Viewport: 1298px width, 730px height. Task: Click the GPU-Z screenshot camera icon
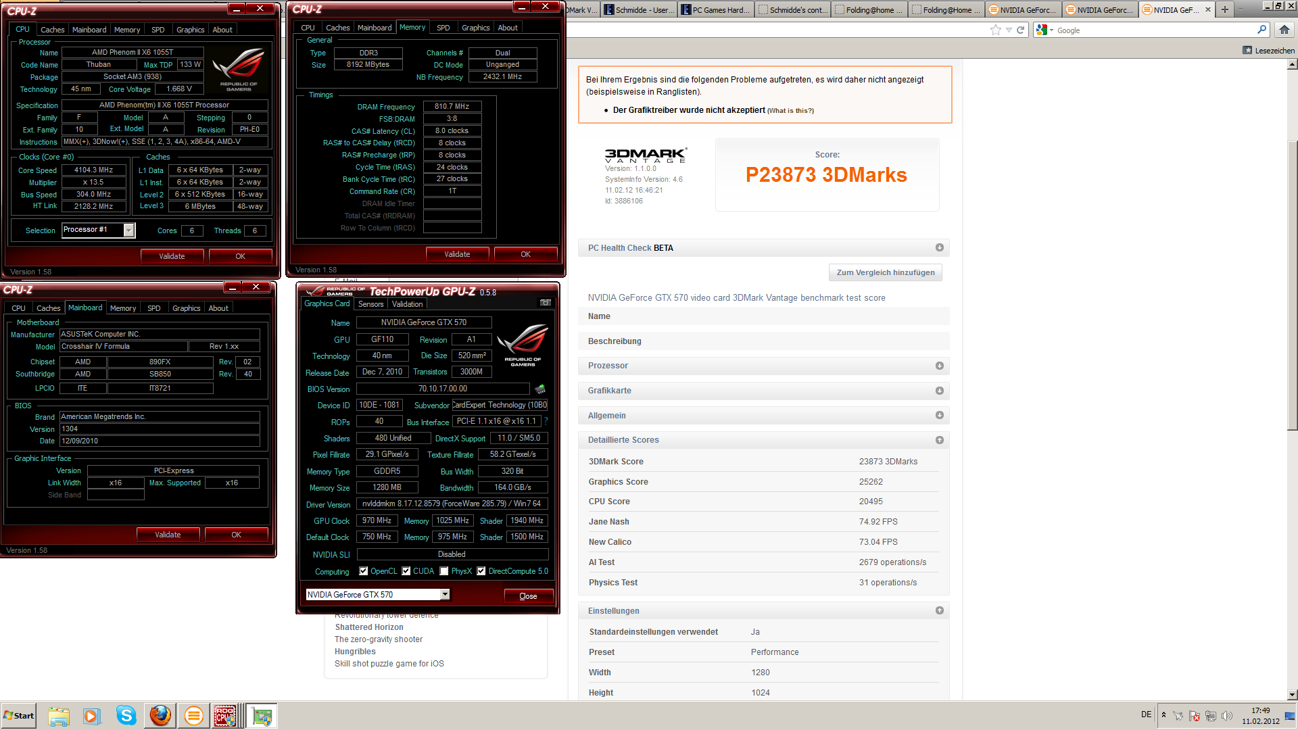click(545, 303)
